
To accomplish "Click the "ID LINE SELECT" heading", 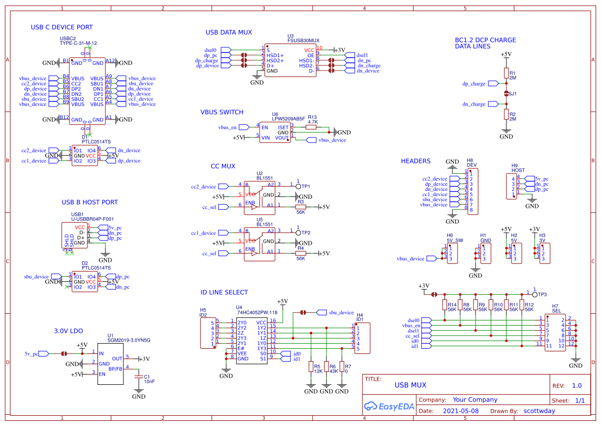I will pos(224,292).
